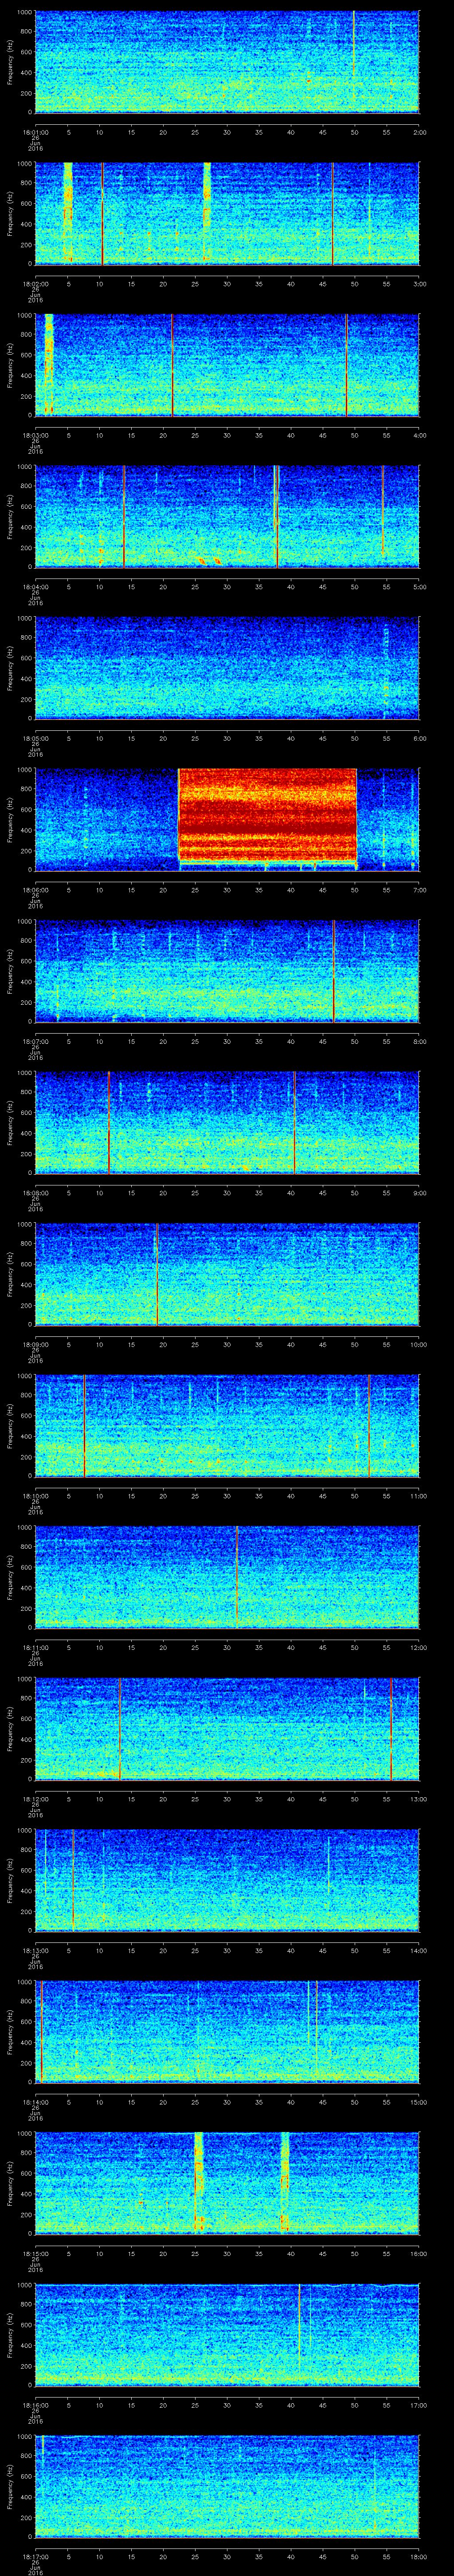Image resolution: width=454 pixels, height=2576 pixels.
Task: Click the '18:01:00' start time label
Action: [35, 131]
